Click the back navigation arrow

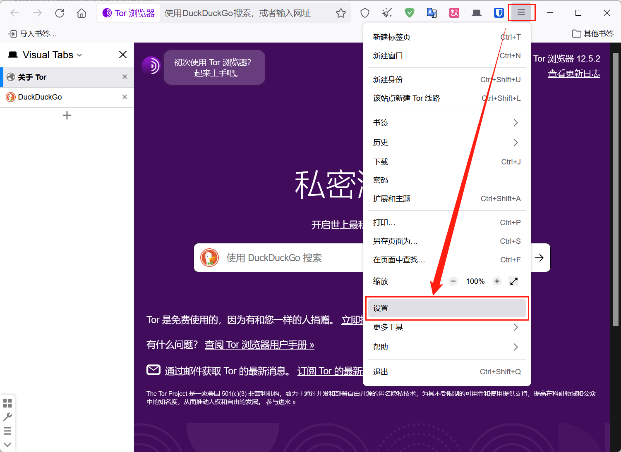click(x=15, y=13)
